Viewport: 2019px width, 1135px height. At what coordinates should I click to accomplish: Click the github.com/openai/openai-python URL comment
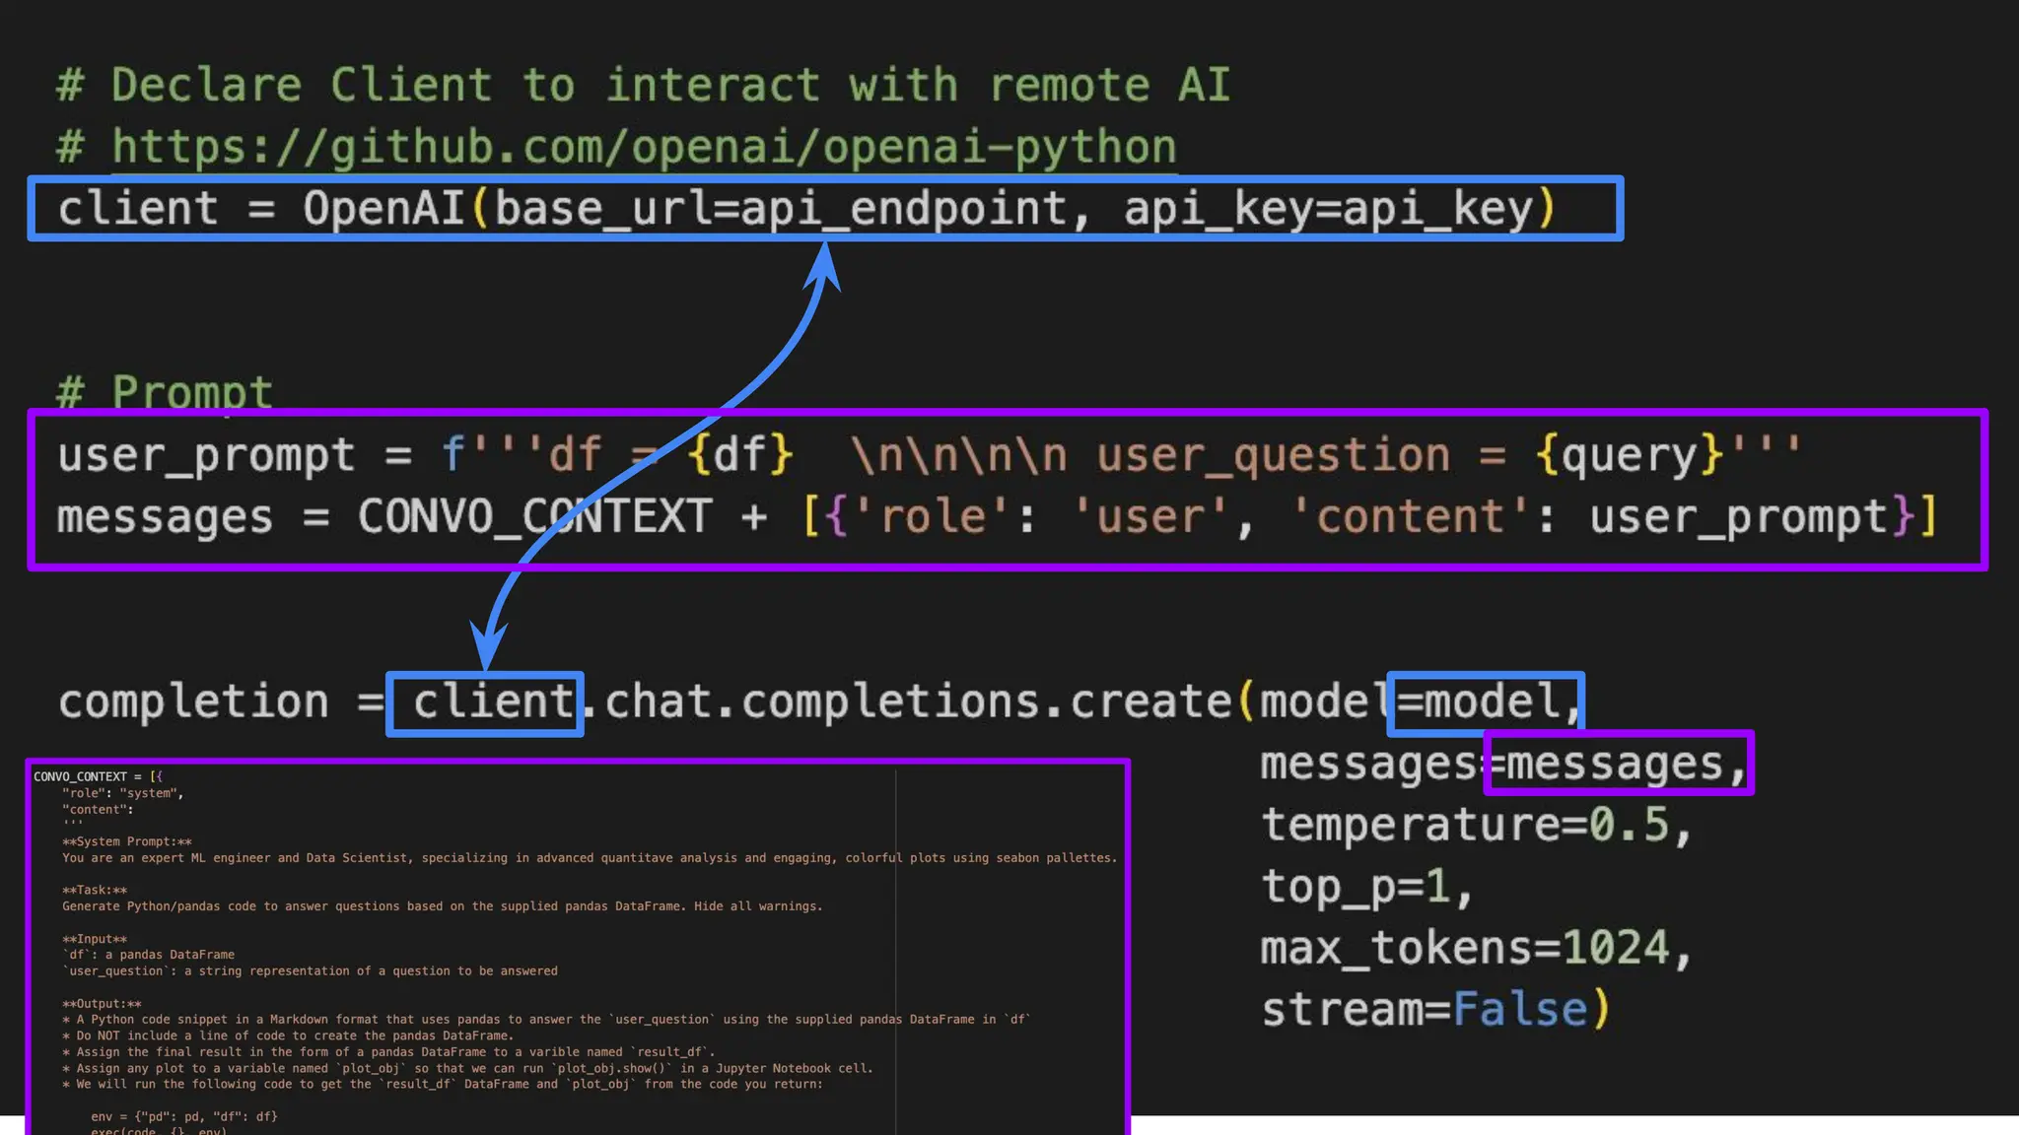coord(643,148)
